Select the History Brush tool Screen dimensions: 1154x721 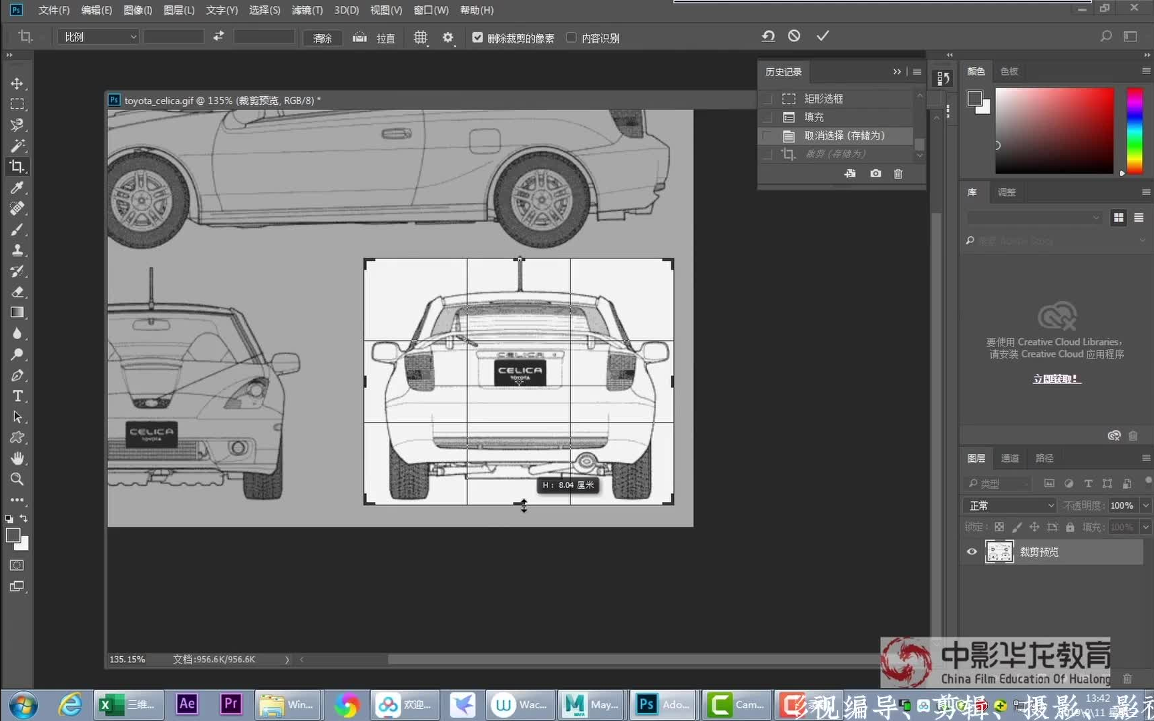[17, 271]
